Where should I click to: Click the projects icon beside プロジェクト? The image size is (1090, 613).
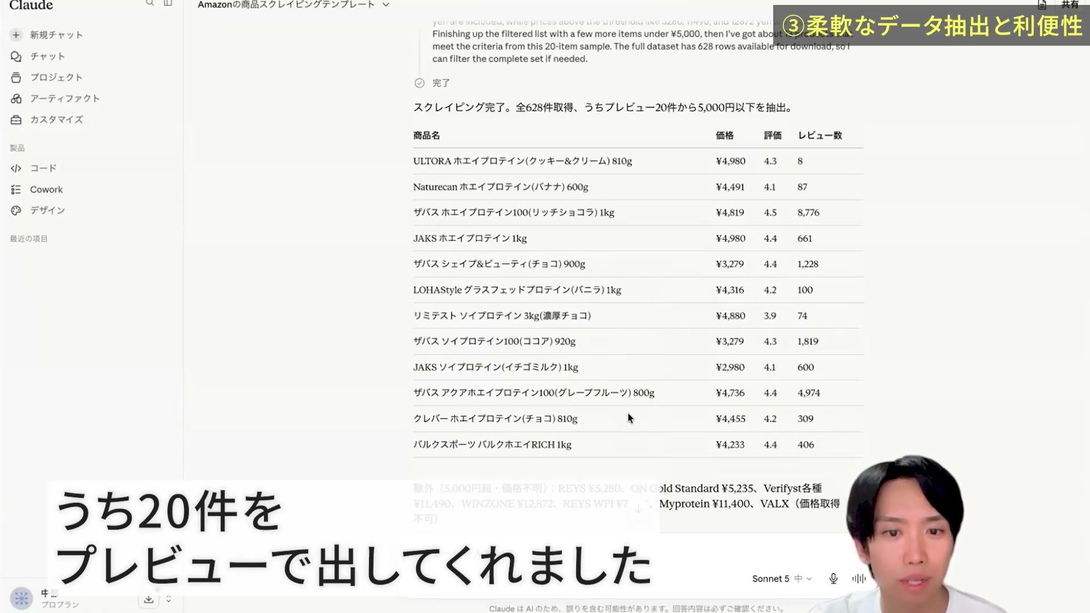(x=16, y=77)
